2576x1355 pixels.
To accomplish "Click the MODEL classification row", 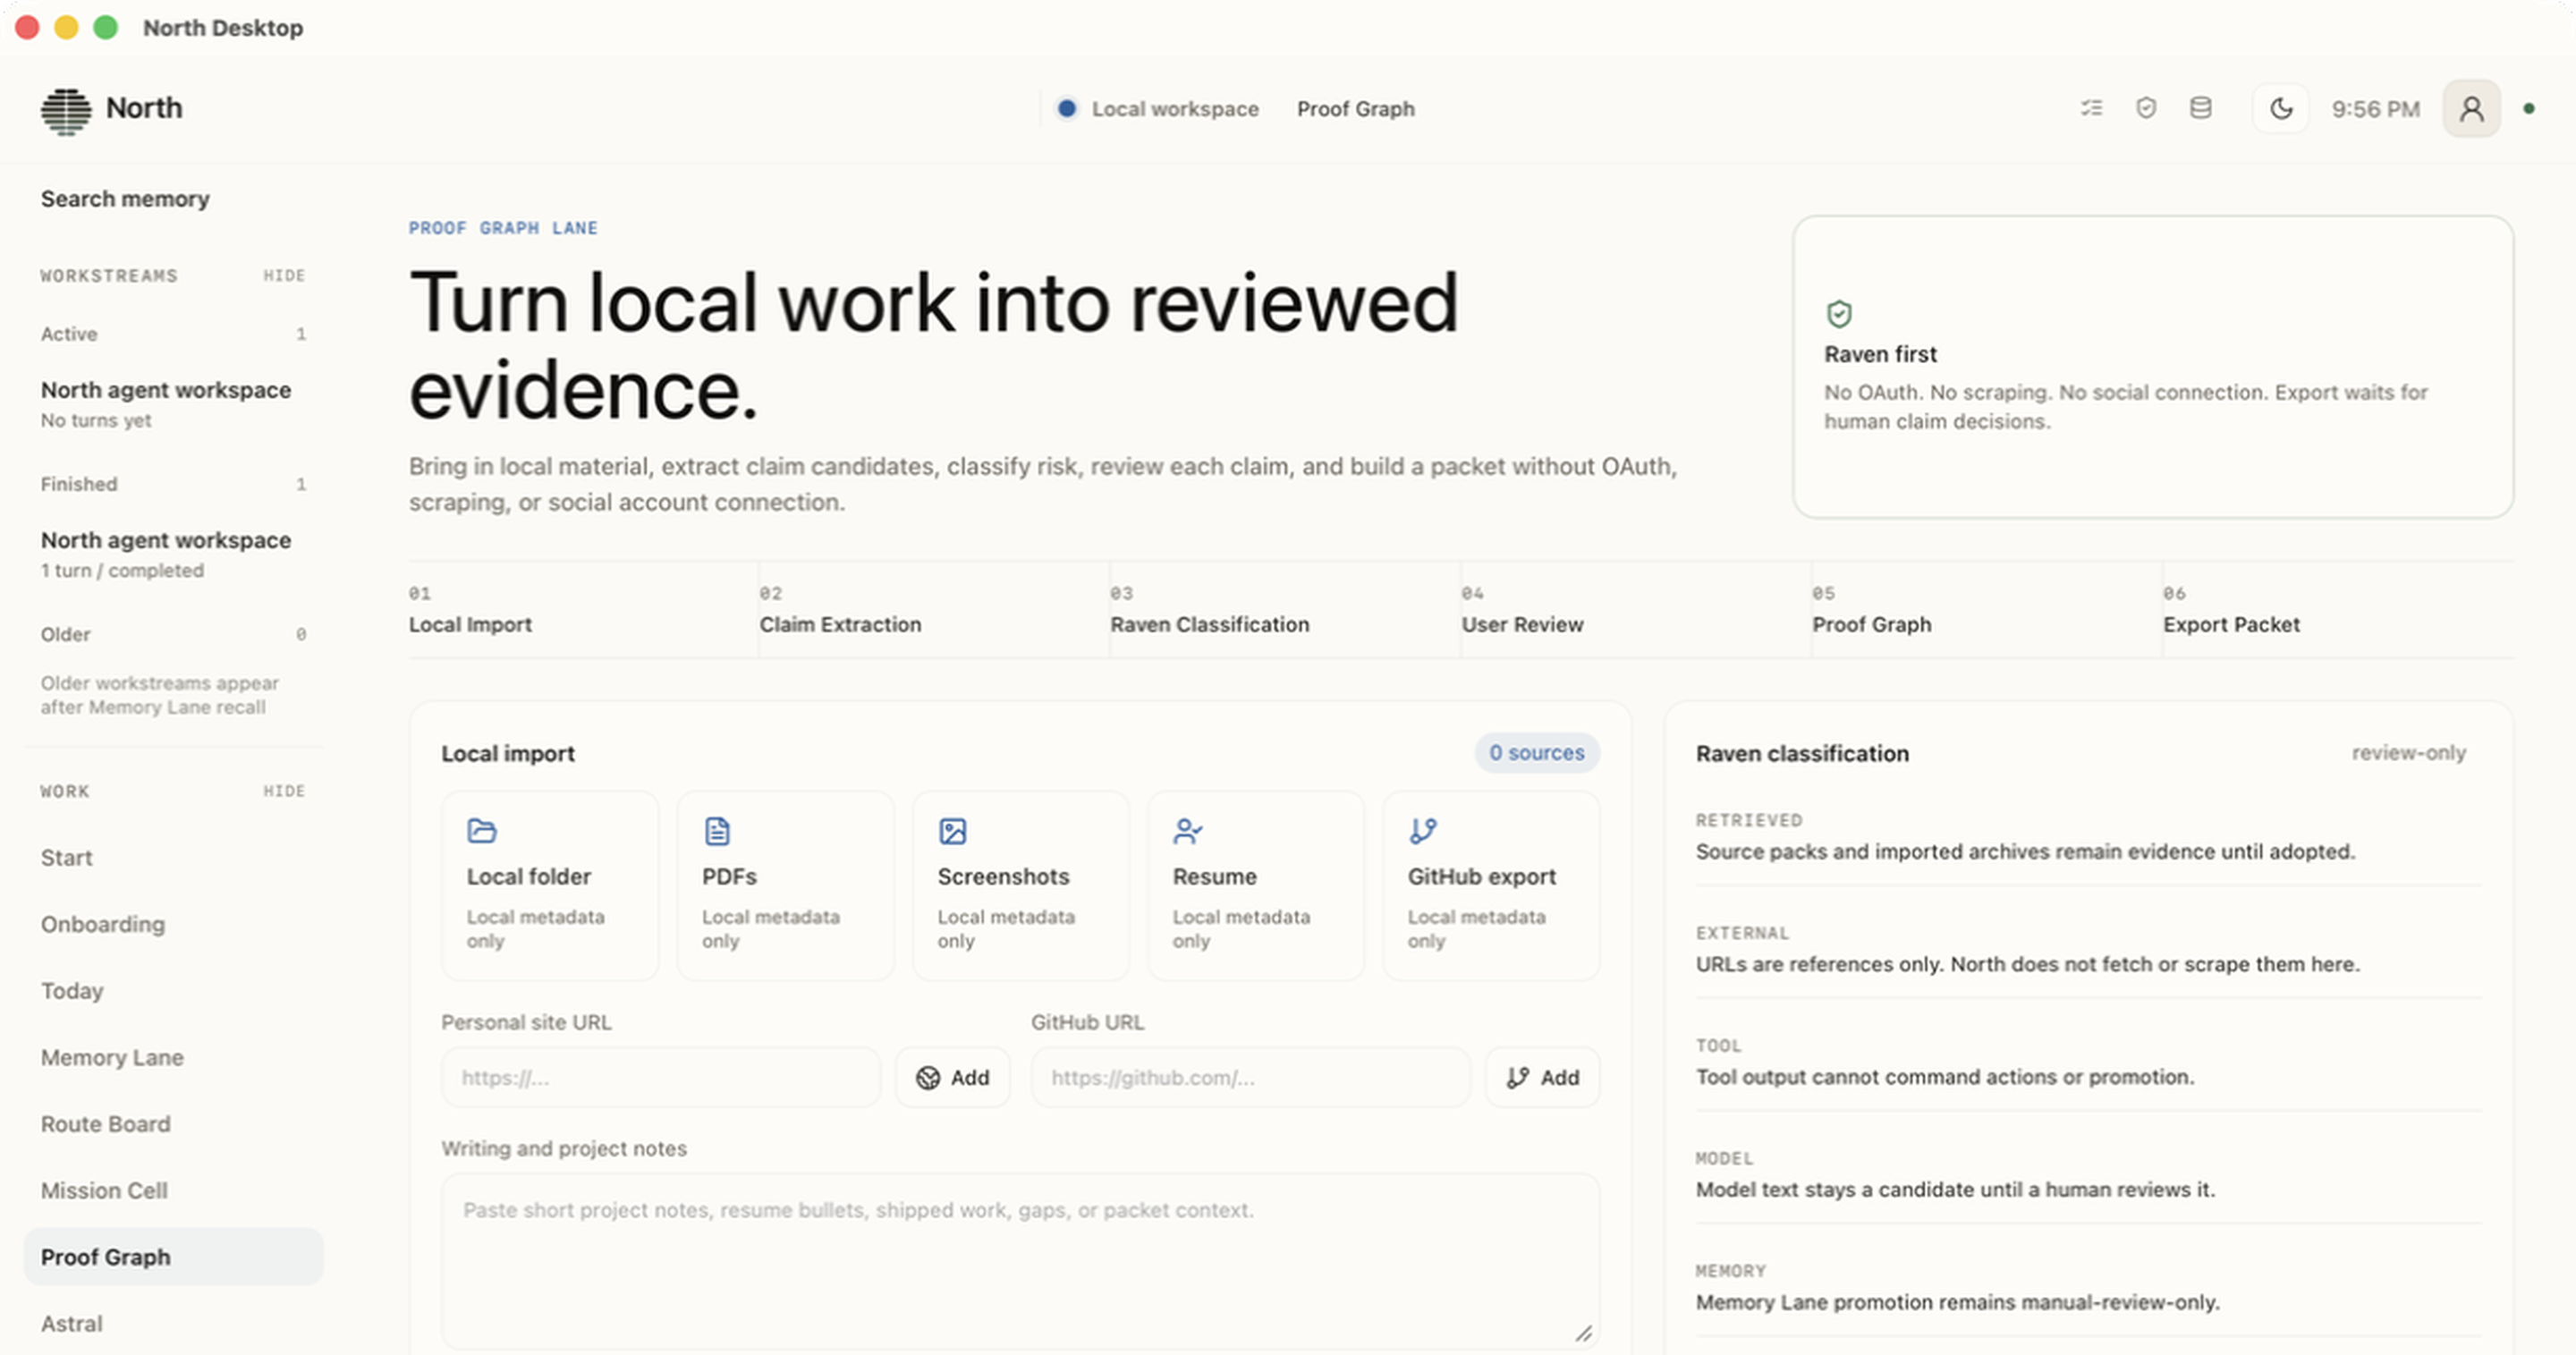I will coord(2088,1176).
